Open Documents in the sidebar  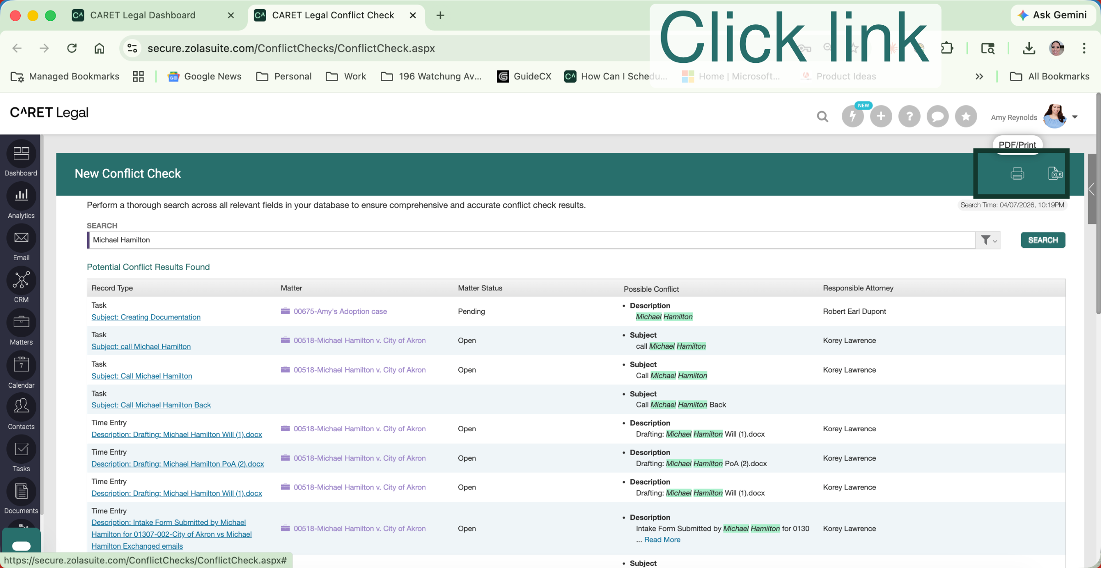click(21, 491)
